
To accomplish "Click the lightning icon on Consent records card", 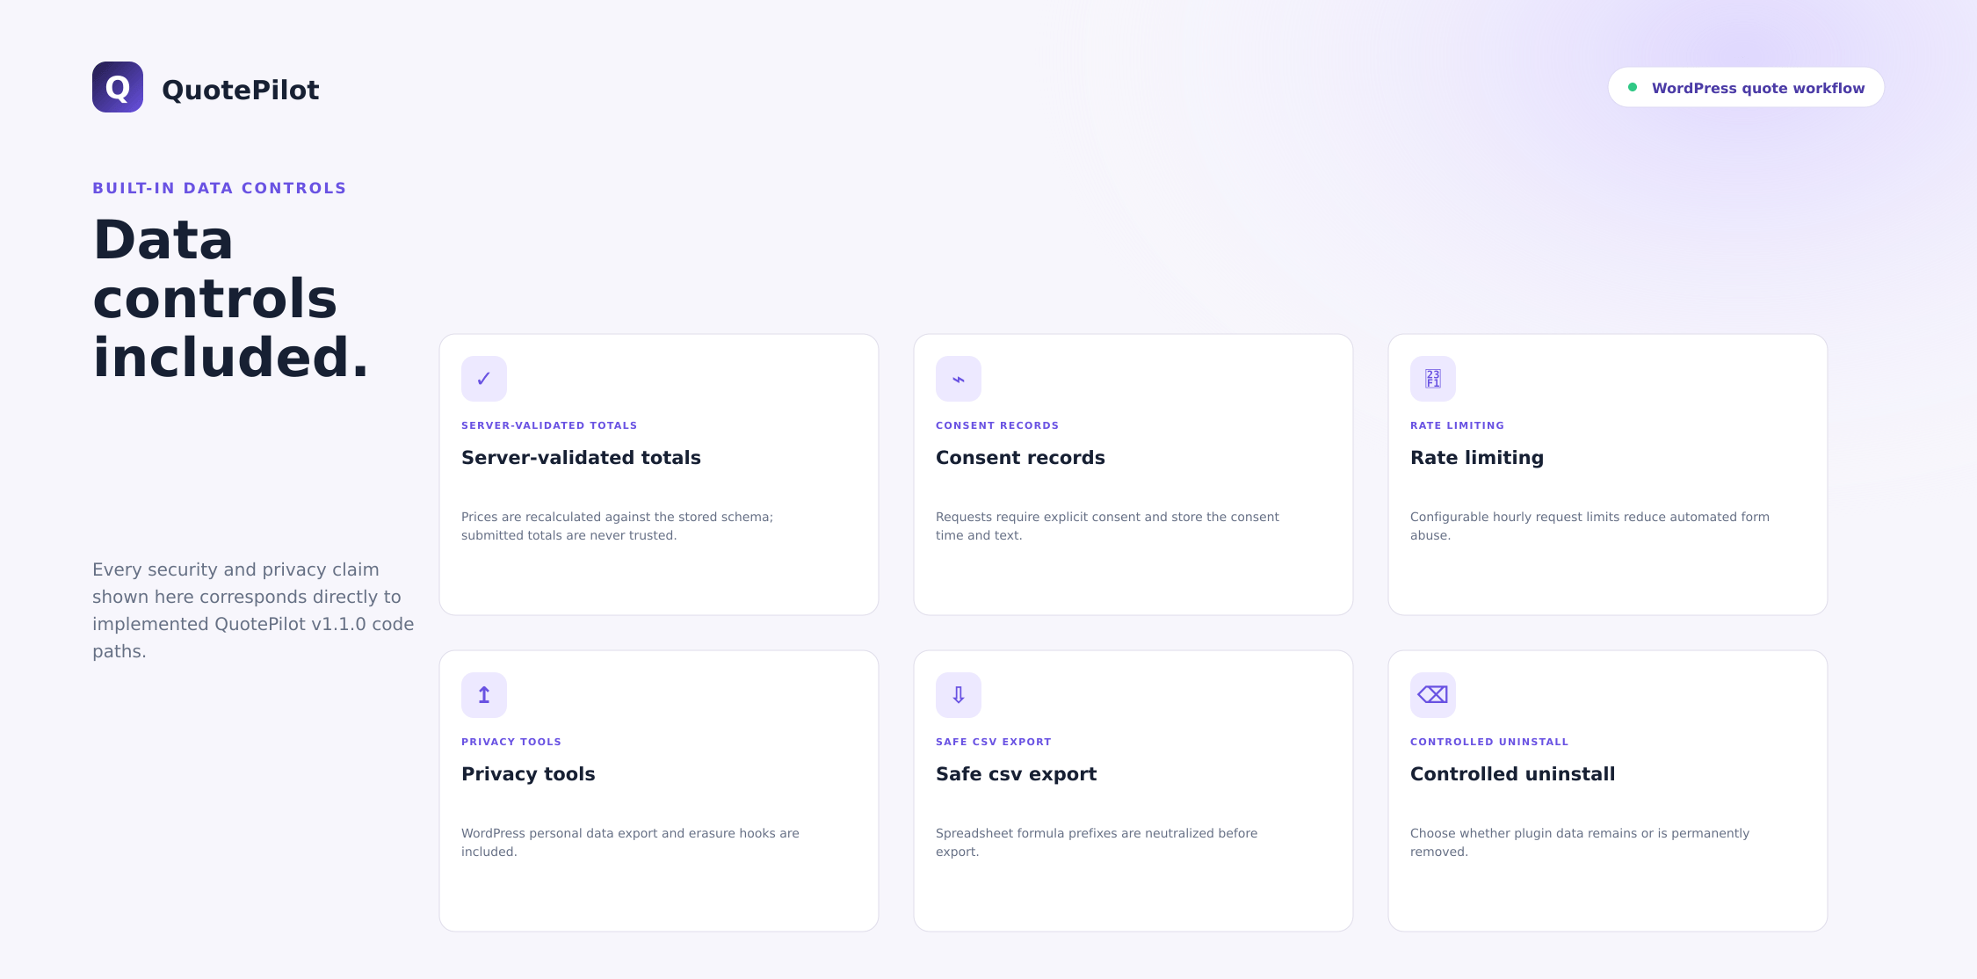I will pyautogui.click(x=959, y=379).
